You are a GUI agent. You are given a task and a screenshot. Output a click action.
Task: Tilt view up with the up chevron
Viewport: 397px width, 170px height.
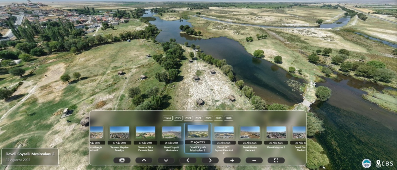[144, 160]
